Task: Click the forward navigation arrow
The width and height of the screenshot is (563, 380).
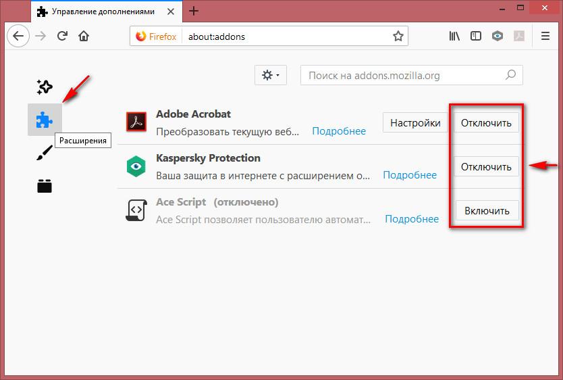Action: point(41,36)
